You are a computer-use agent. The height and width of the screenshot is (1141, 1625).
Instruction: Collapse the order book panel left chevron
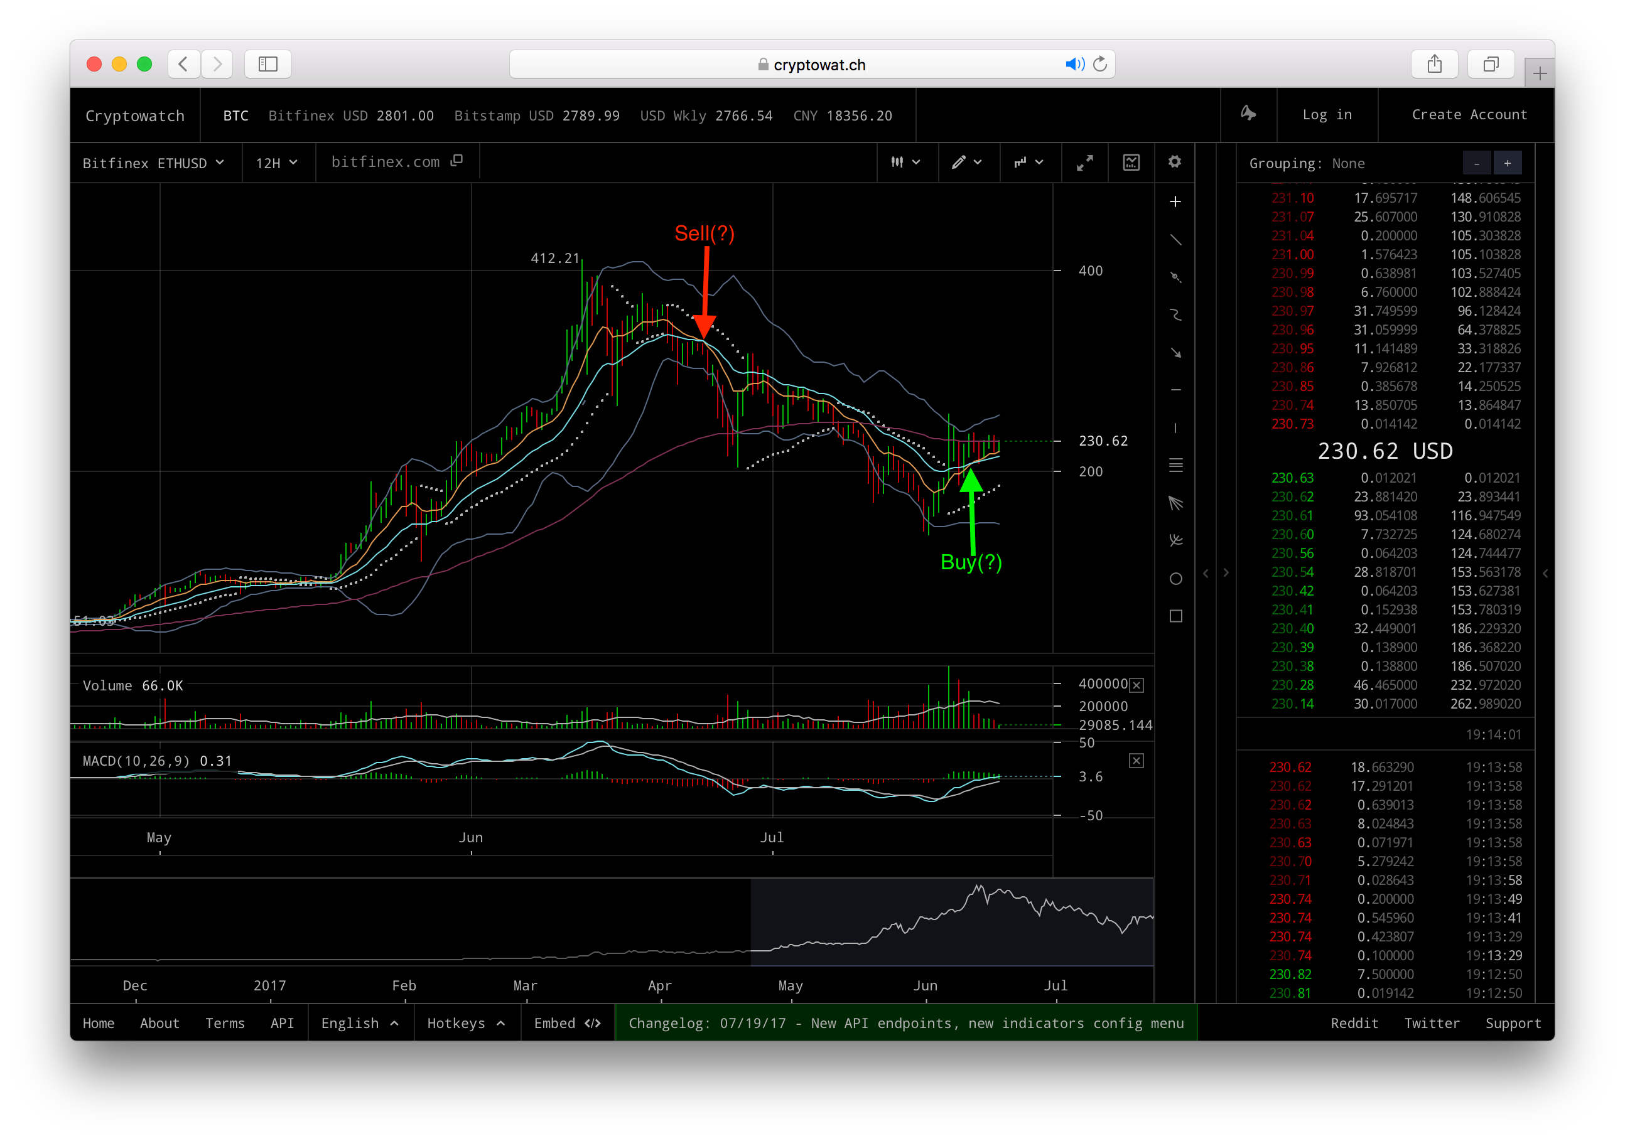[x=1206, y=573]
